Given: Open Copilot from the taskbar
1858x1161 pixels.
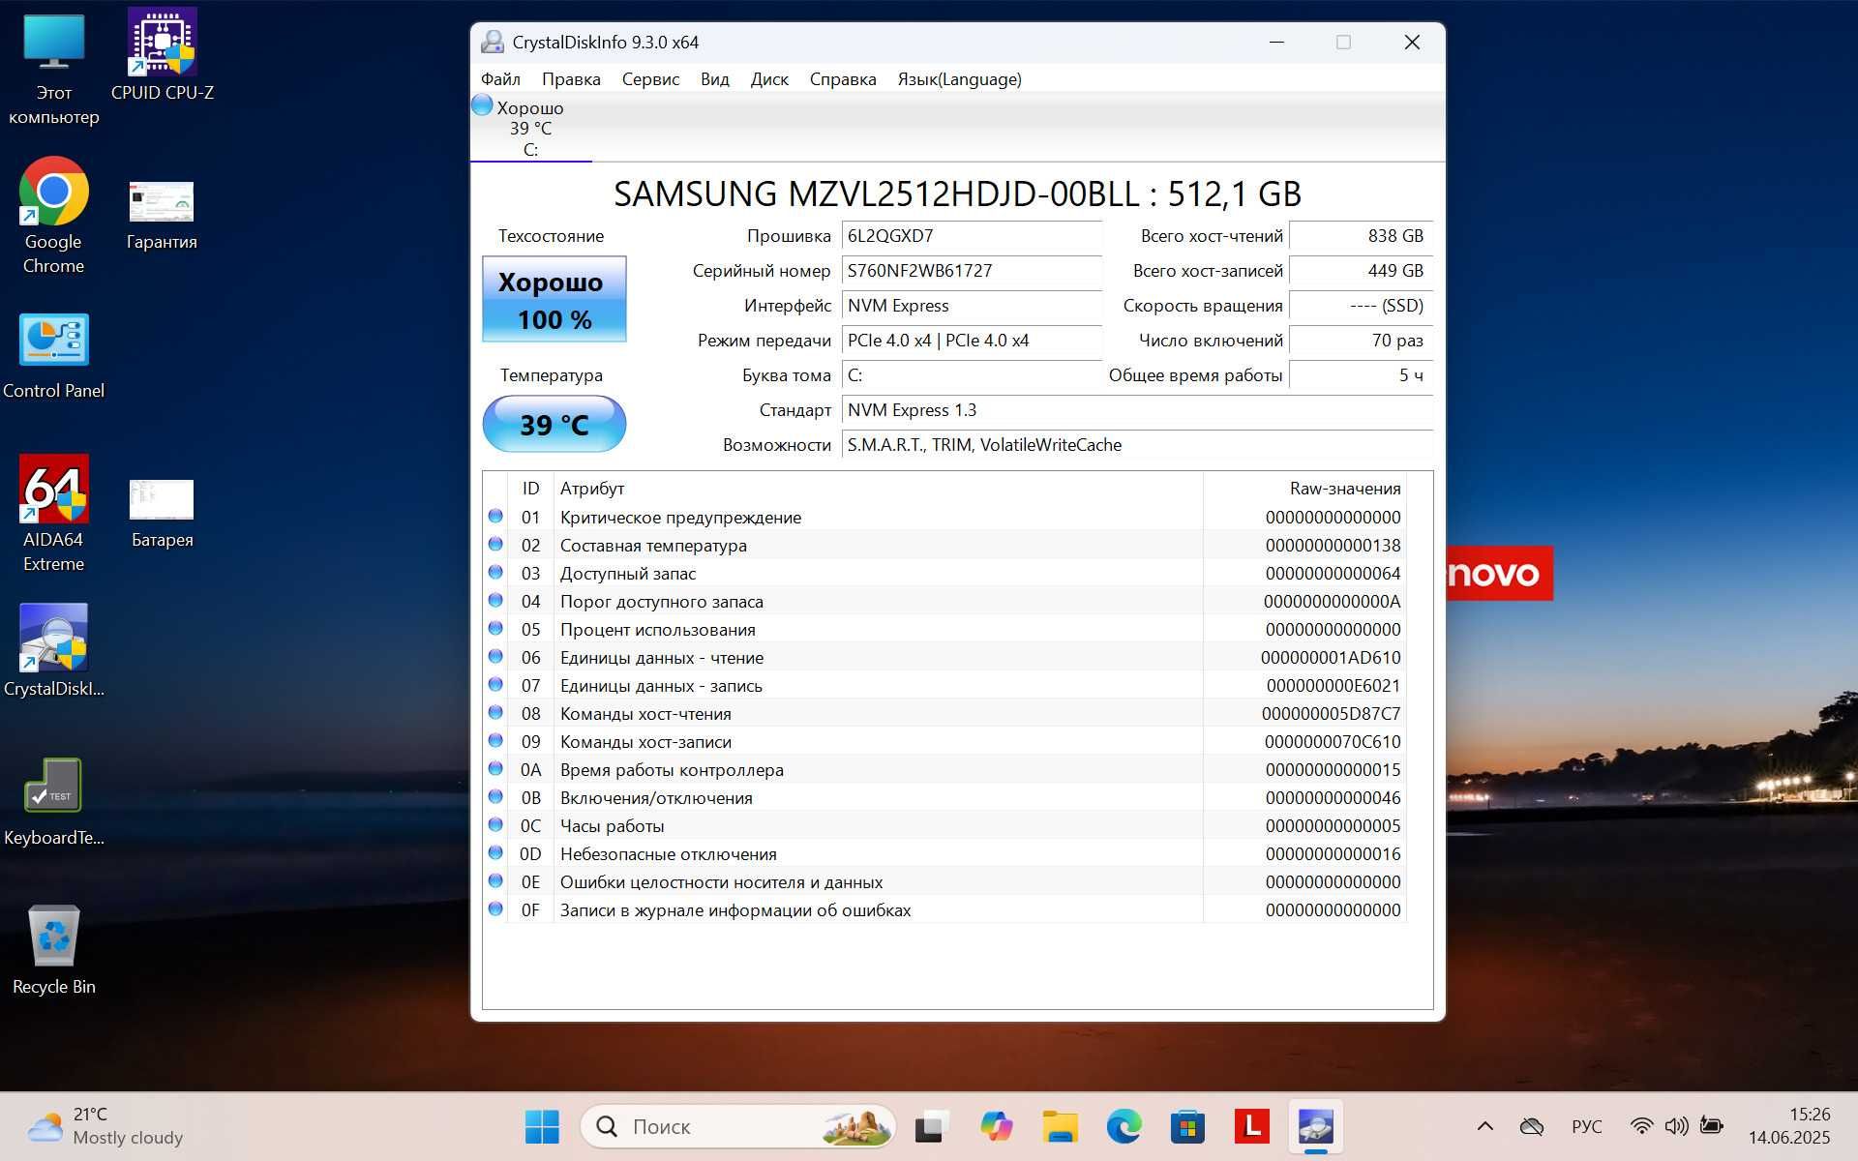Looking at the screenshot, I should (996, 1126).
